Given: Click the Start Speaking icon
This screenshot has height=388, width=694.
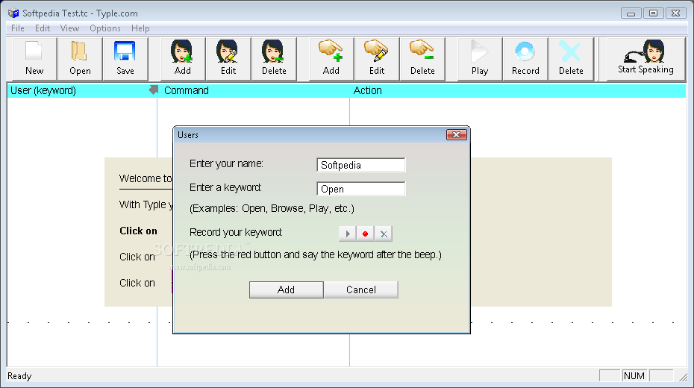Looking at the screenshot, I should tap(646, 58).
